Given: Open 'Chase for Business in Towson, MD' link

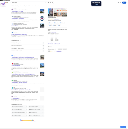Looking at the screenshot, I should pos(19,34).
